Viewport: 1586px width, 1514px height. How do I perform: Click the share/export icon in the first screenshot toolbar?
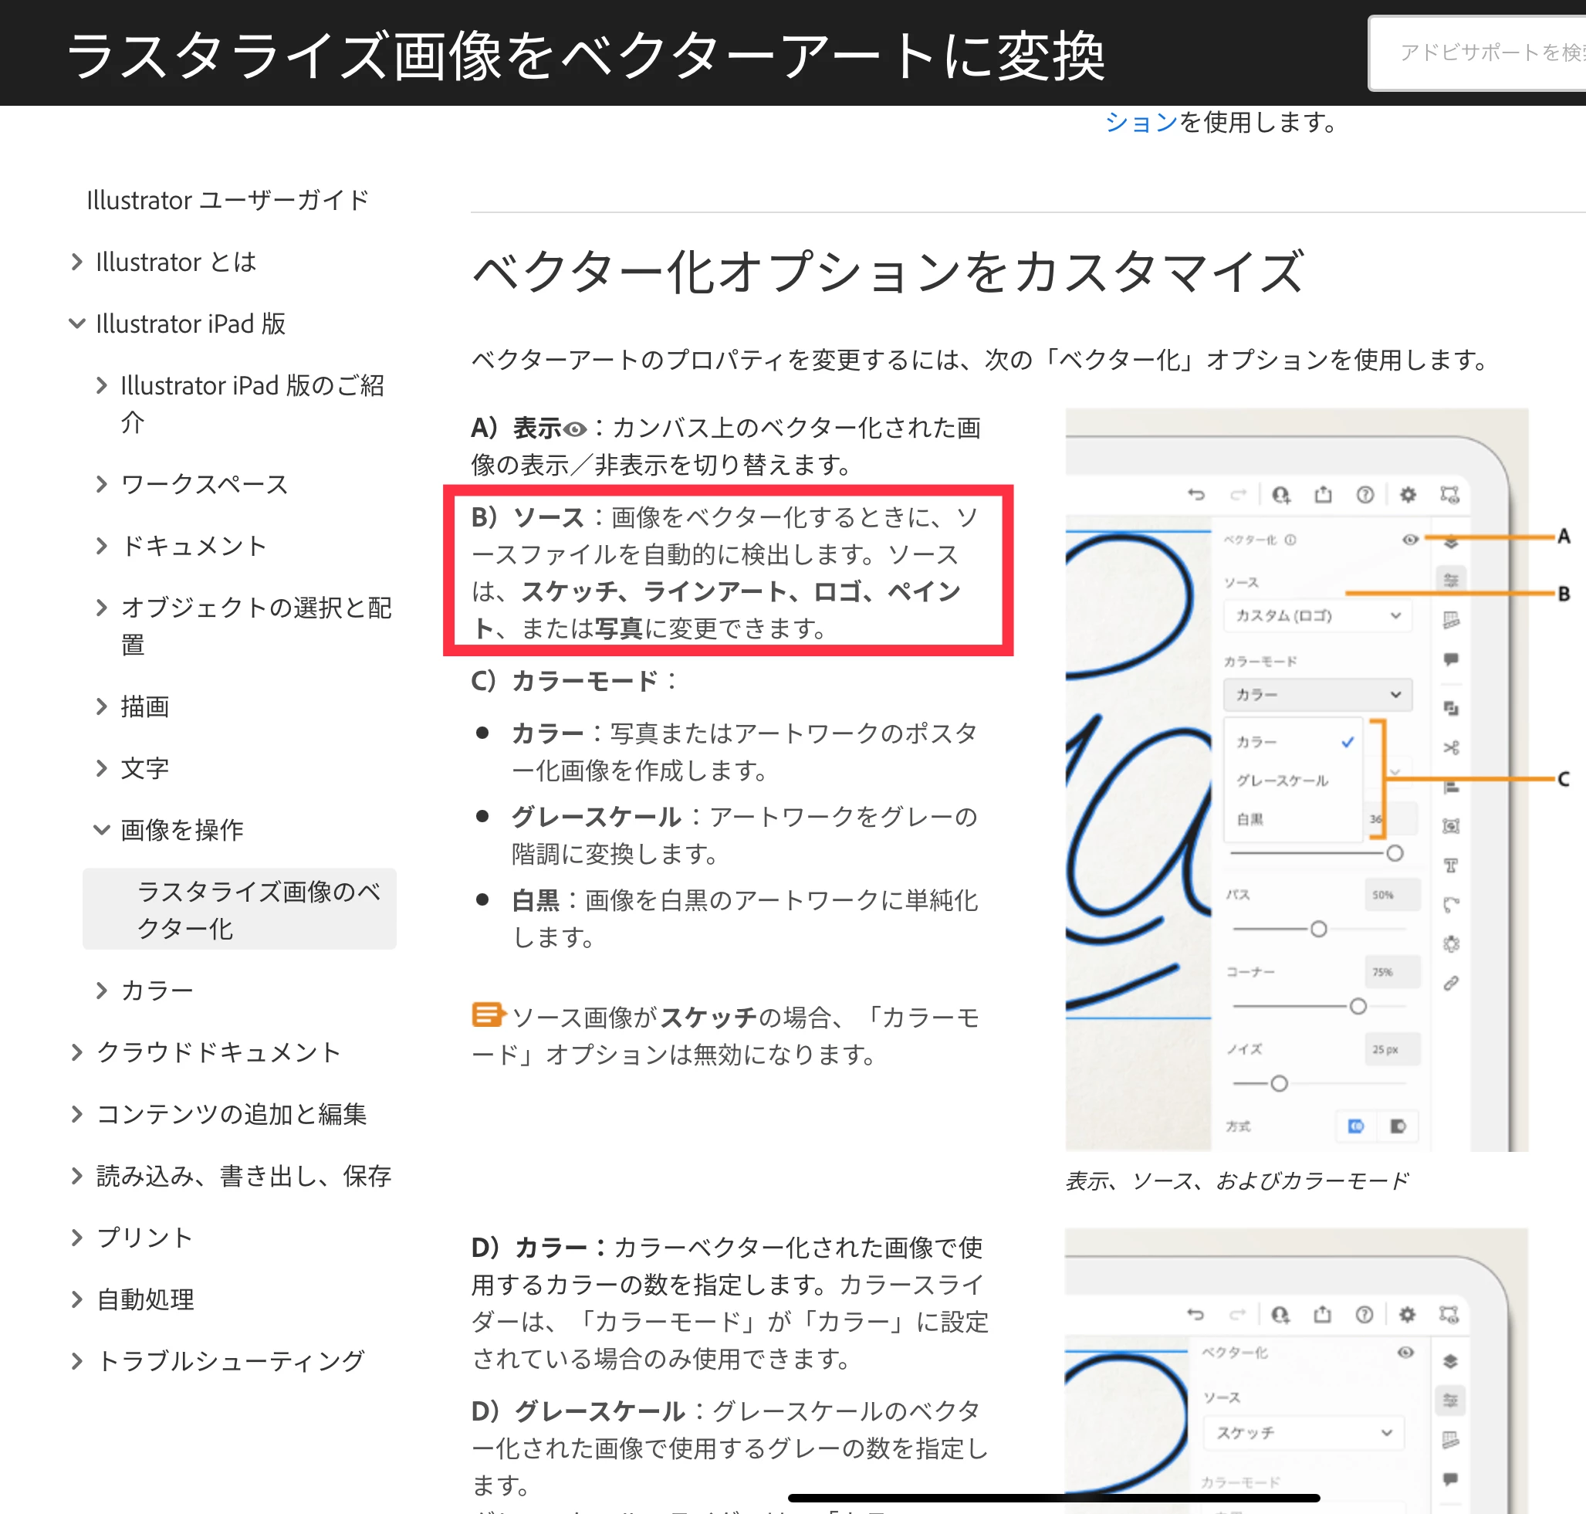coord(1323,494)
